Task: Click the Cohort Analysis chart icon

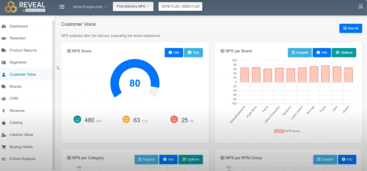Action: tap(4, 159)
